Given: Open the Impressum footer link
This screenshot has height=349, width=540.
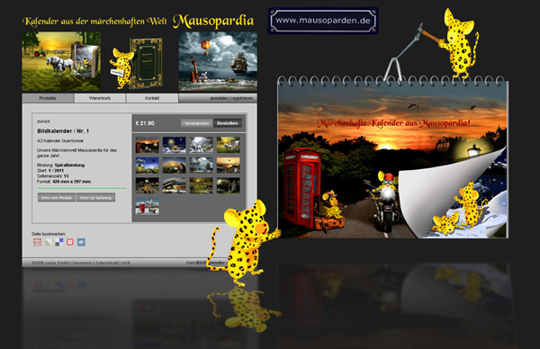Looking at the screenshot, I should 82,263.
